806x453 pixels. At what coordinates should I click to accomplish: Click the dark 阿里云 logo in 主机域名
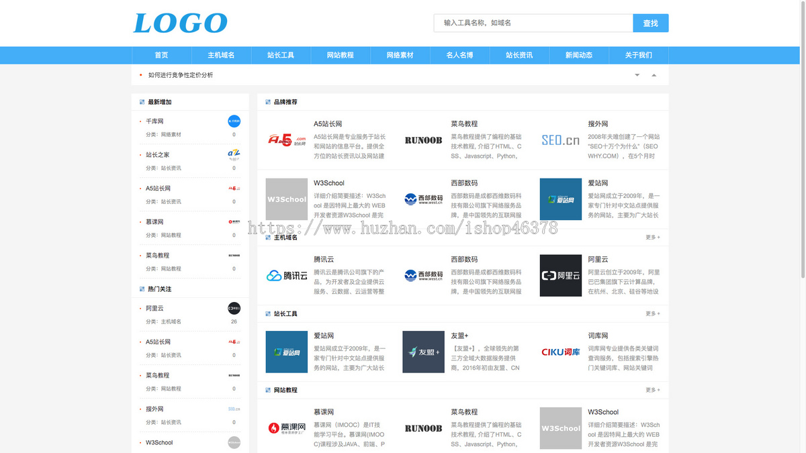pyautogui.click(x=561, y=275)
